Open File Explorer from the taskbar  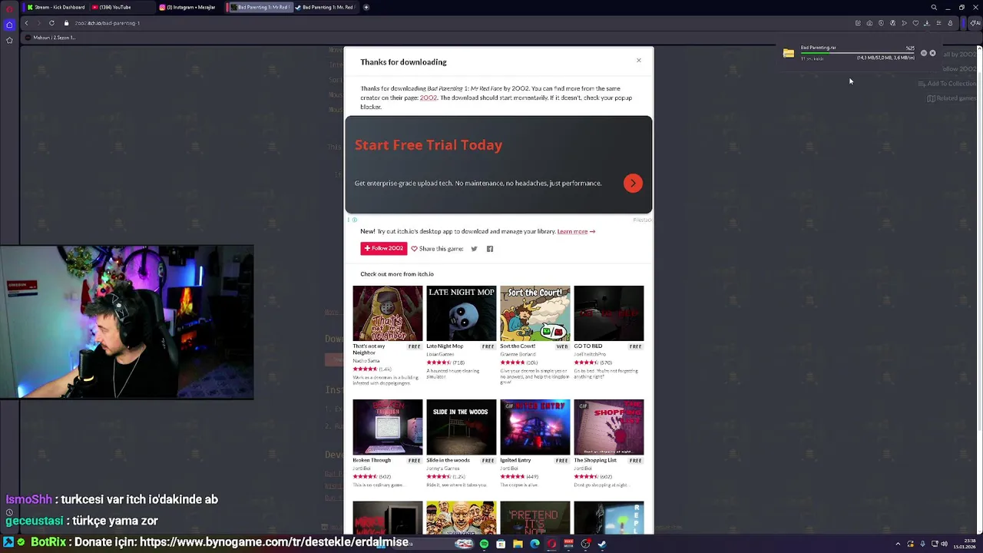click(x=518, y=544)
